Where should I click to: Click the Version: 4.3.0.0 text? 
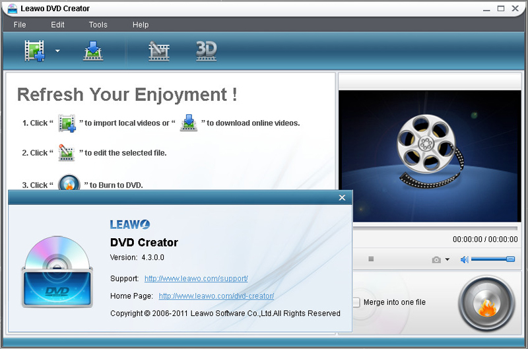[137, 257]
